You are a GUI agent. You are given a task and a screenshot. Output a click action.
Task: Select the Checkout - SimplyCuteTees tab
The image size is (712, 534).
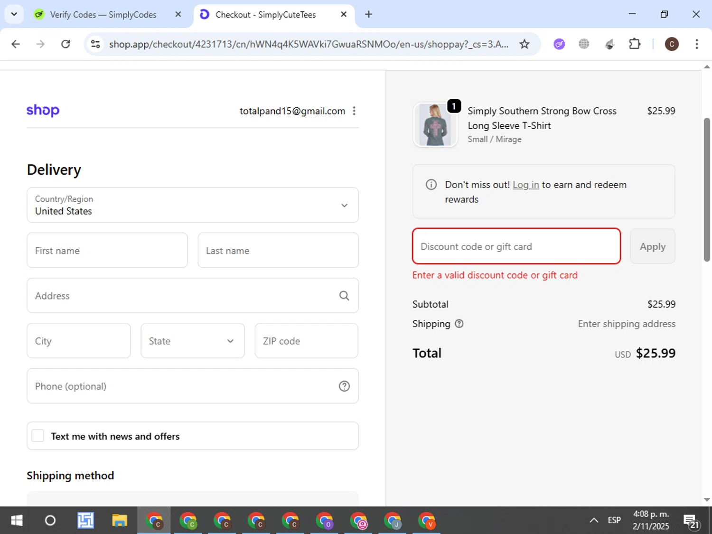coord(265,15)
